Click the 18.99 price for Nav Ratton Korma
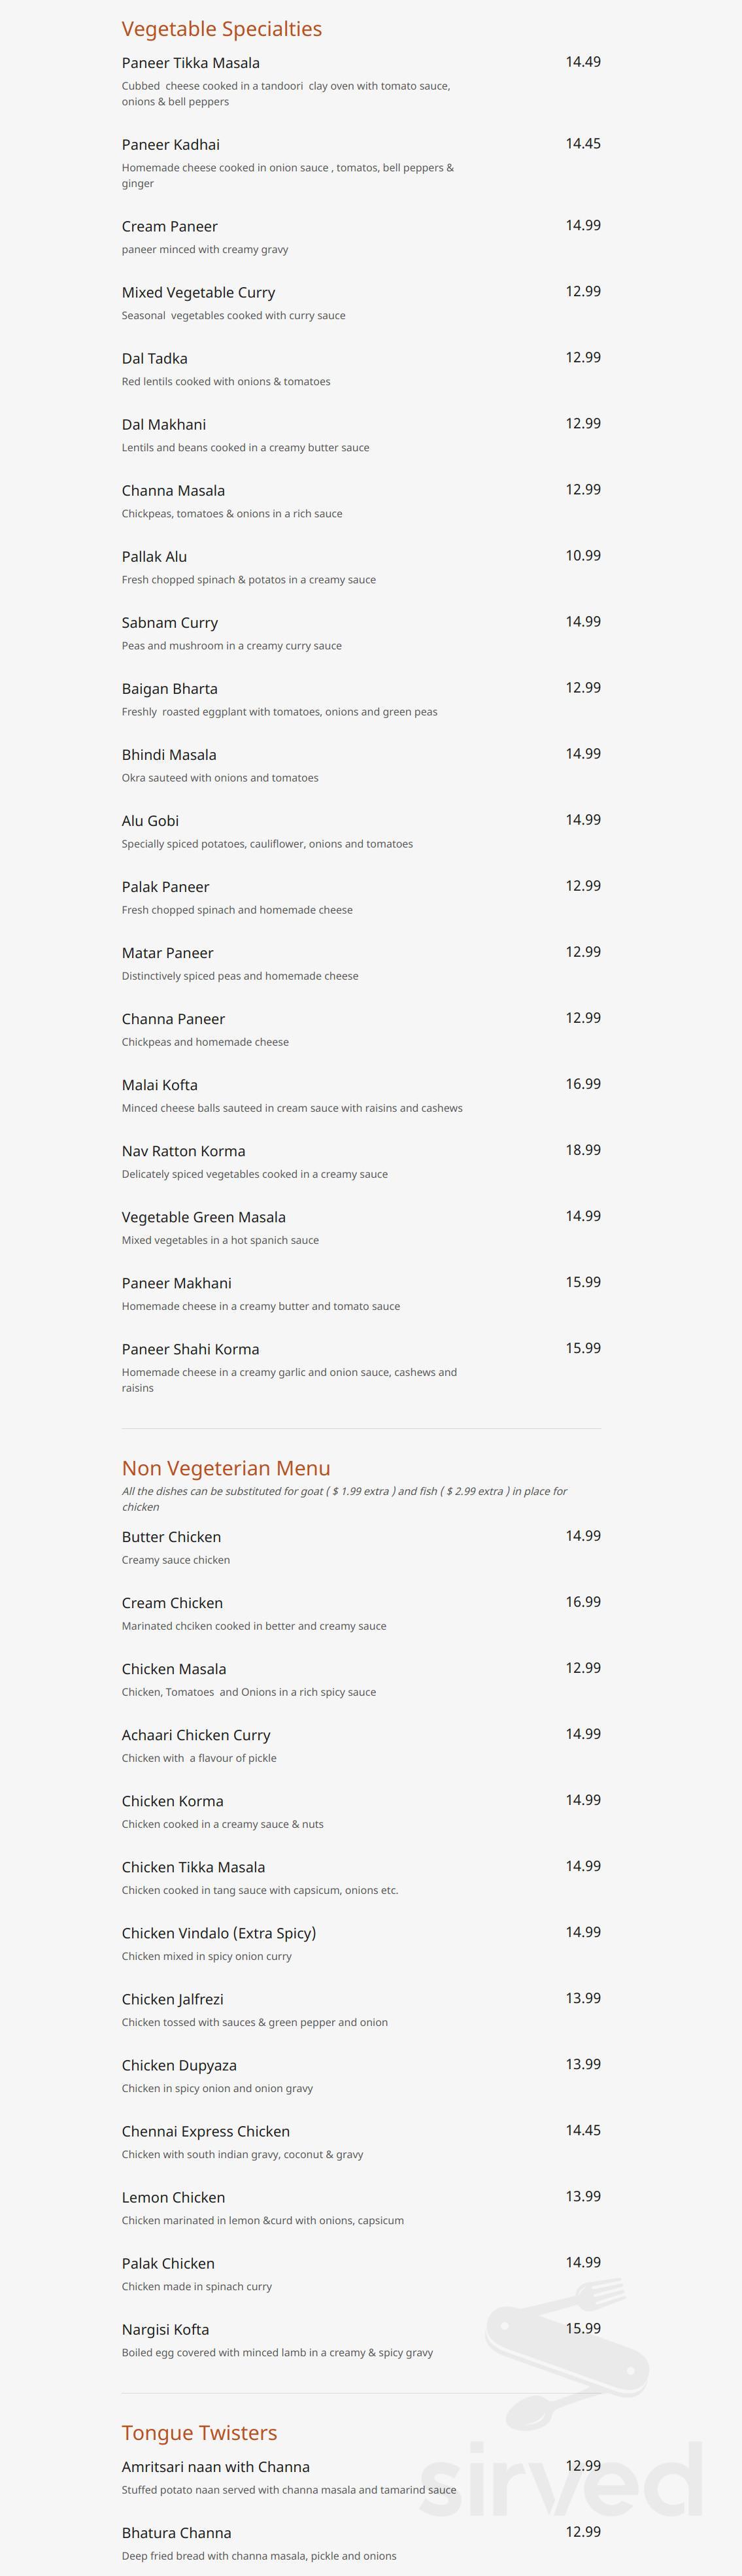This screenshot has width=742, height=2576. (583, 1150)
